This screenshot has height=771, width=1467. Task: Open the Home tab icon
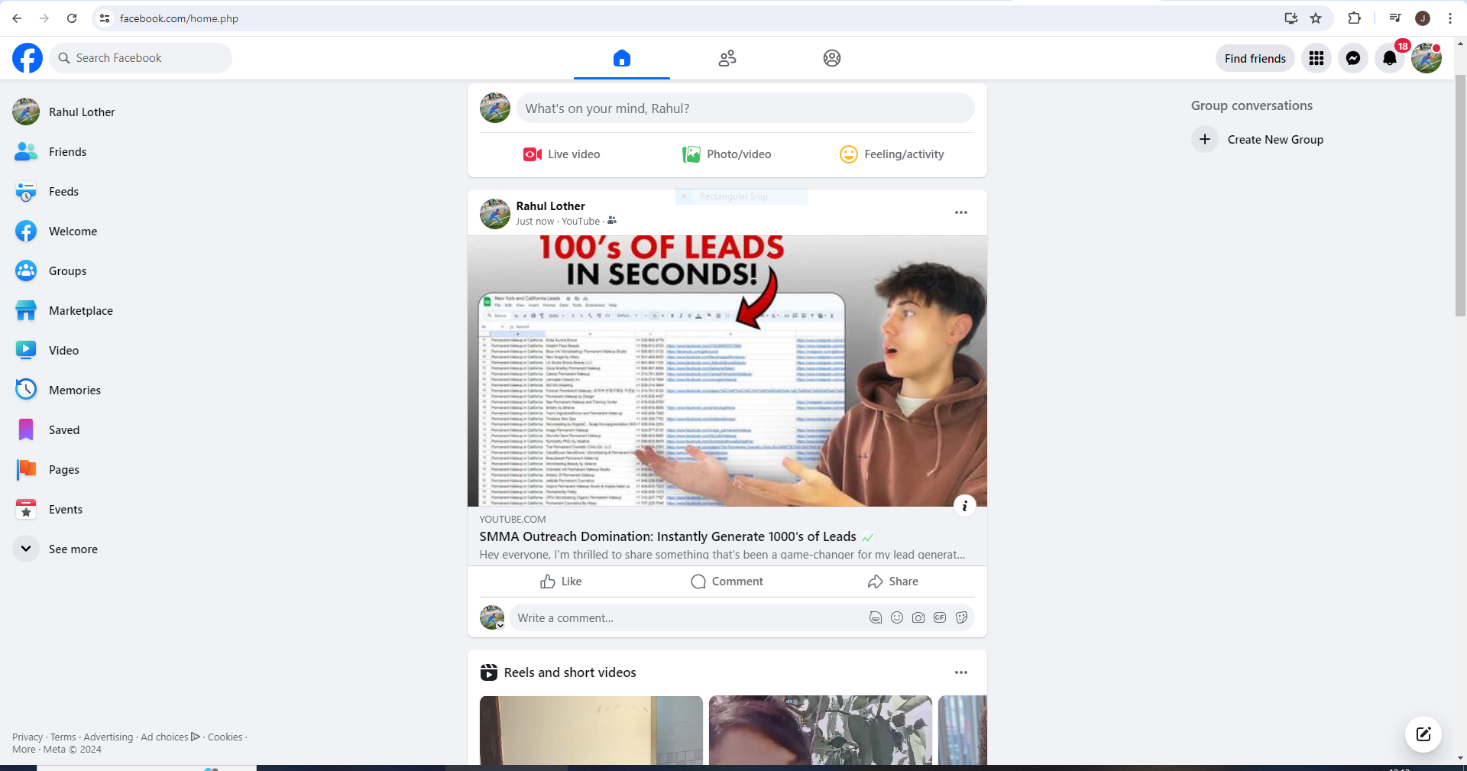pyautogui.click(x=622, y=58)
